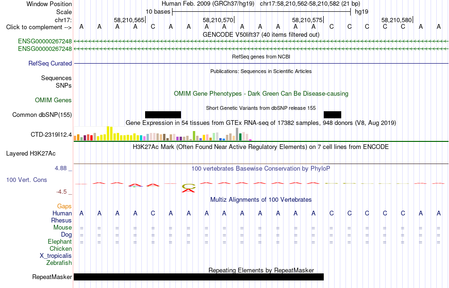Select the Sequences track label
Image resolution: width=449 pixels, height=288 pixels.
56,78
